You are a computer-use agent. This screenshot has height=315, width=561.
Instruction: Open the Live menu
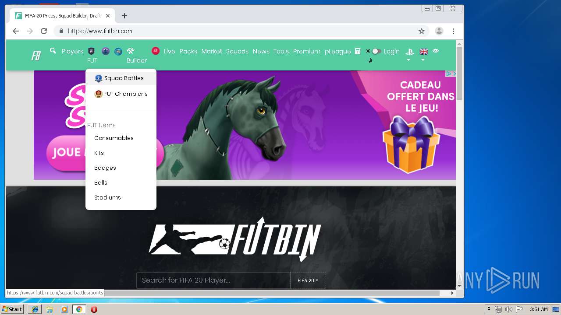(169, 51)
